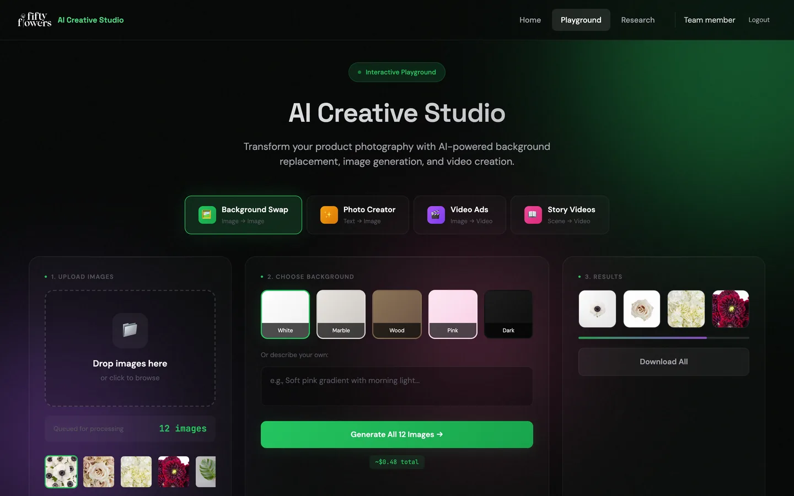Click the custom background description field
The height and width of the screenshot is (496, 794).
point(397,386)
